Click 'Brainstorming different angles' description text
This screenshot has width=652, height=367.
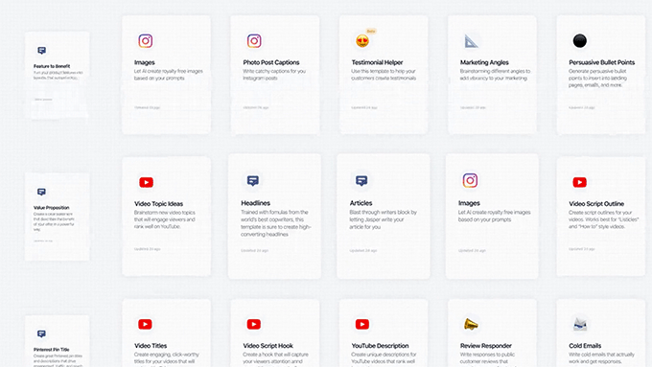495,75
